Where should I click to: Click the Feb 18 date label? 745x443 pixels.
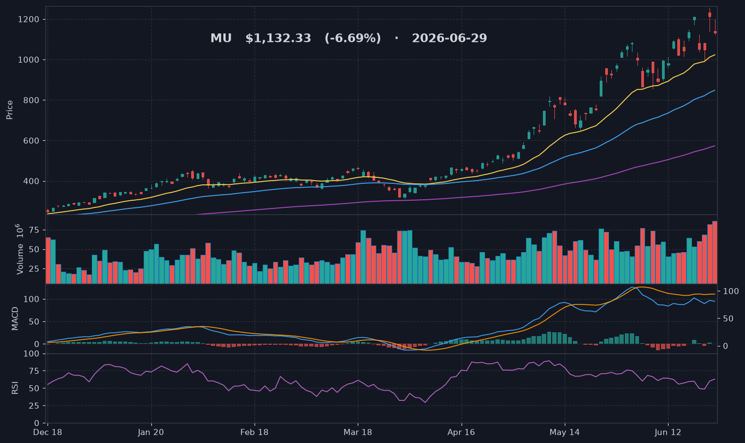(x=255, y=432)
